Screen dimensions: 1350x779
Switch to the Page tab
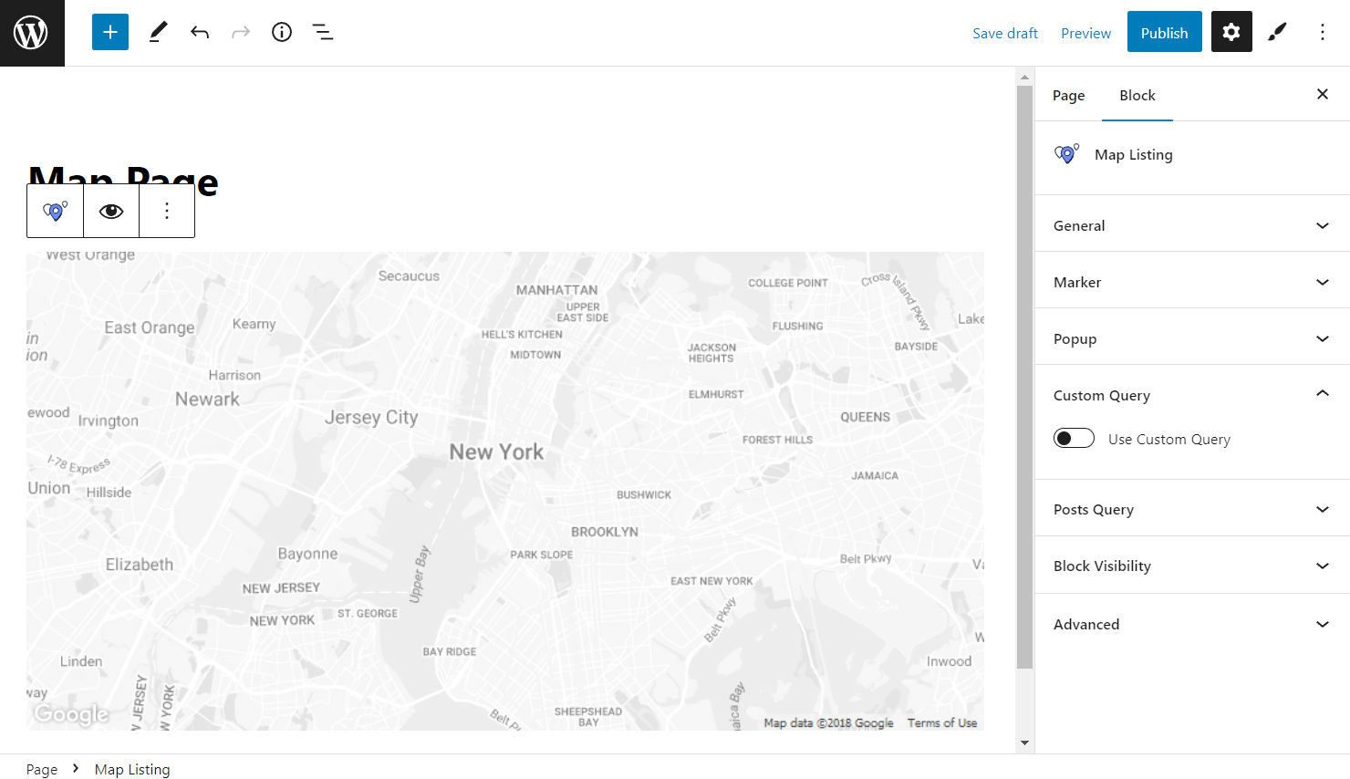pyautogui.click(x=1068, y=95)
